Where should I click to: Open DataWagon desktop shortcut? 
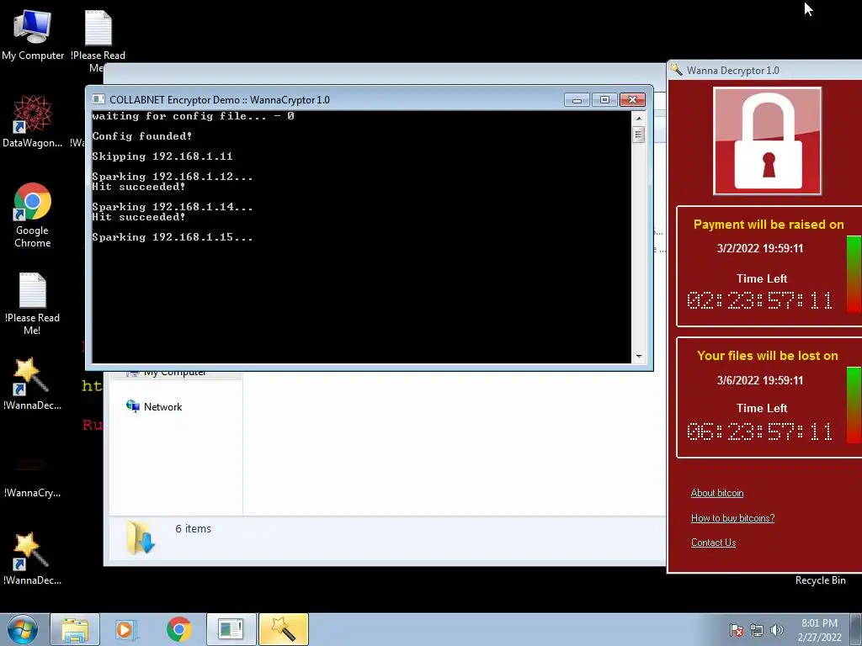pos(33,121)
